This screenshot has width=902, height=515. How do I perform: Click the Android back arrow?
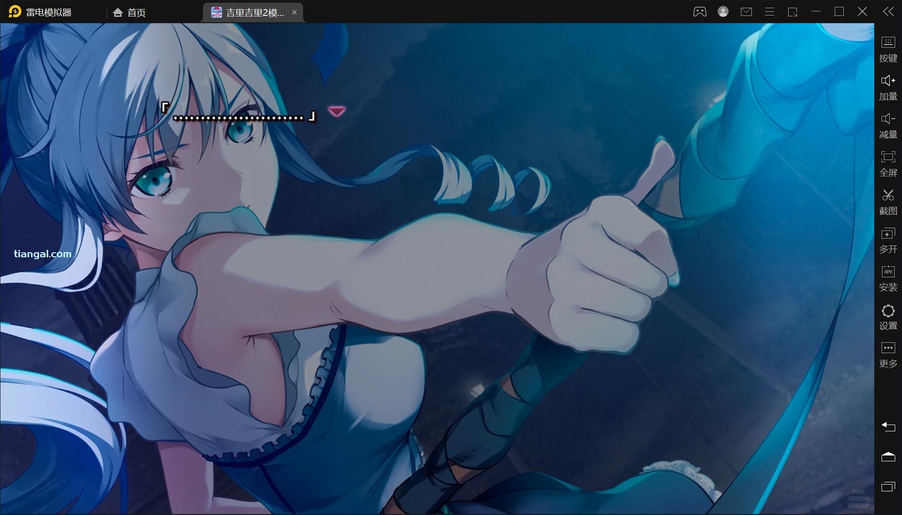click(888, 426)
